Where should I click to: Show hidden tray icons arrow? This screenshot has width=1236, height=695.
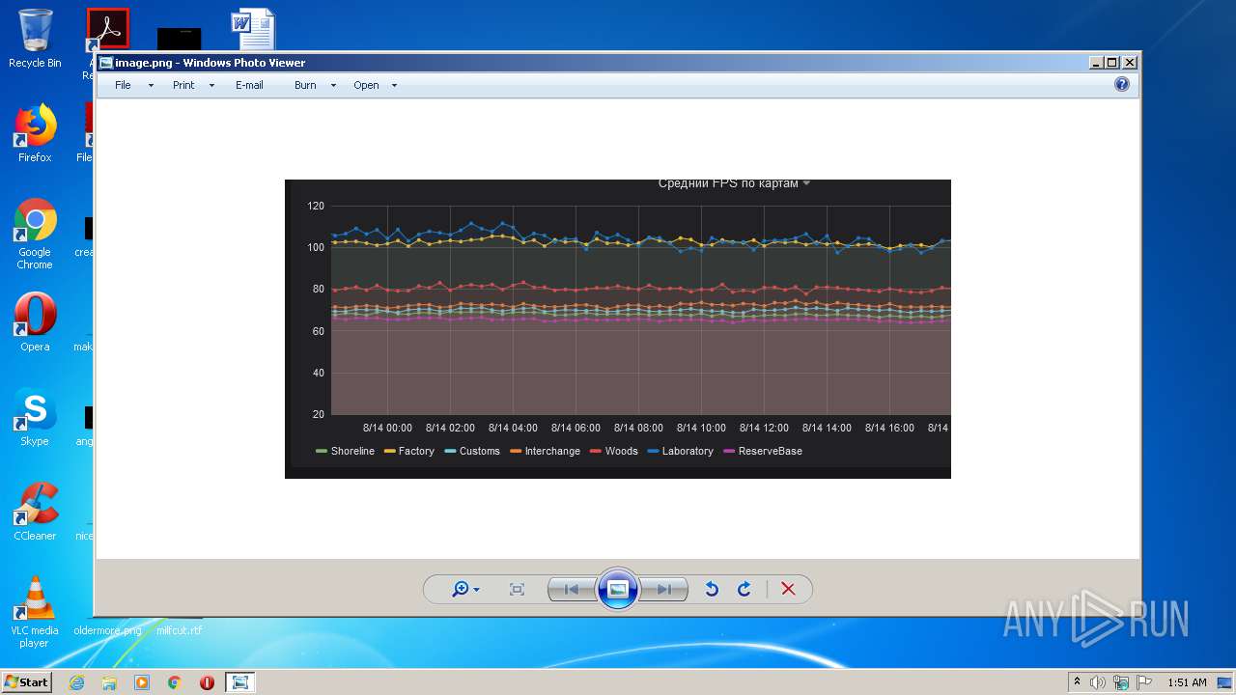1077,681
